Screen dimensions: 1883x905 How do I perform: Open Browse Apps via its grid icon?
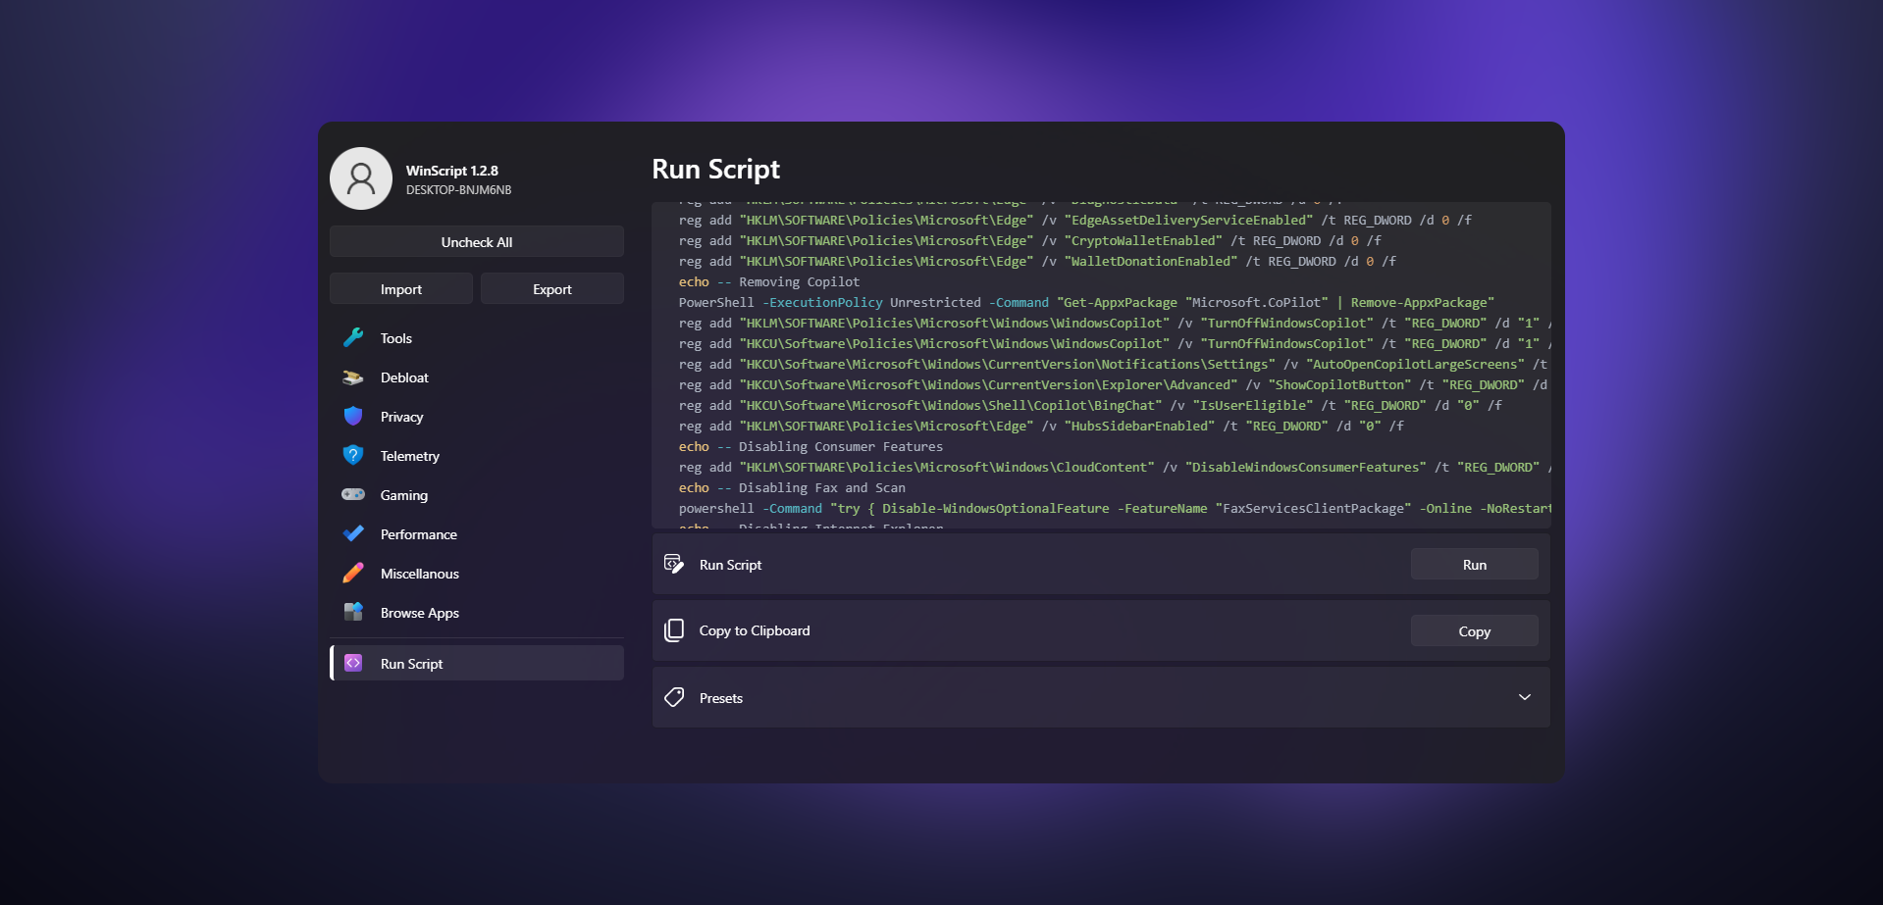pyautogui.click(x=353, y=612)
